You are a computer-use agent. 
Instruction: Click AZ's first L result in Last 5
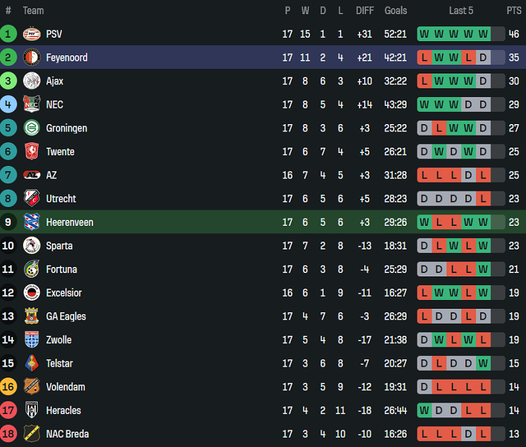[x=424, y=175]
